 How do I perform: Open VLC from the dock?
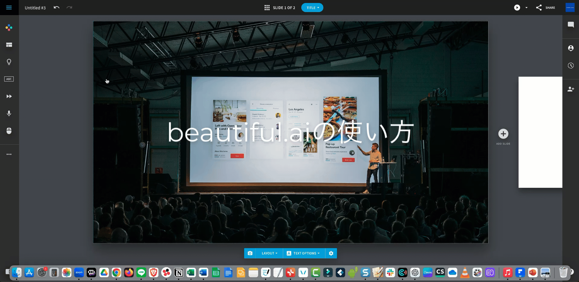tap(465, 273)
